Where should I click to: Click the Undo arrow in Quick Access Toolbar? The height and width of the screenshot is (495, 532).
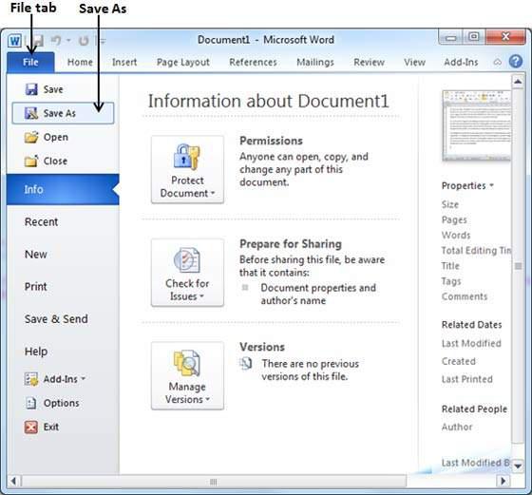[x=56, y=41]
